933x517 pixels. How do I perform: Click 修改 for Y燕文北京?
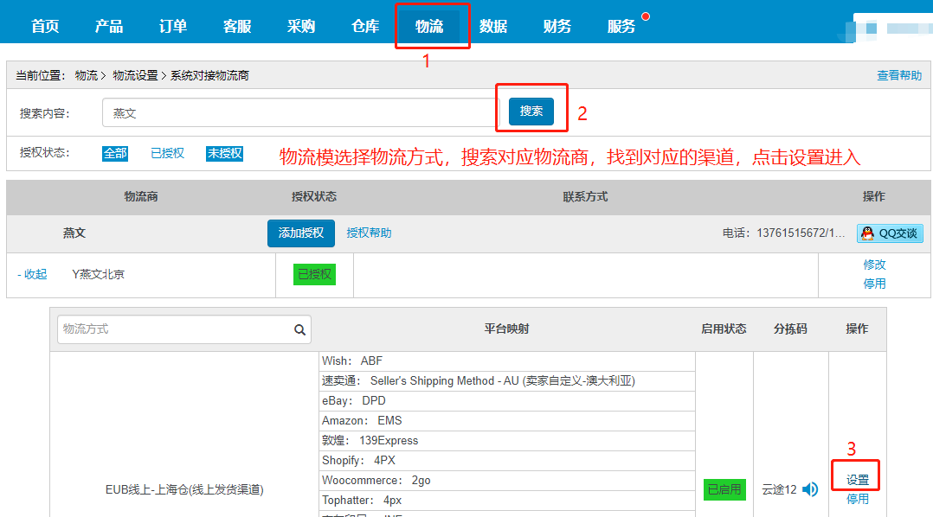pyautogui.click(x=875, y=265)
